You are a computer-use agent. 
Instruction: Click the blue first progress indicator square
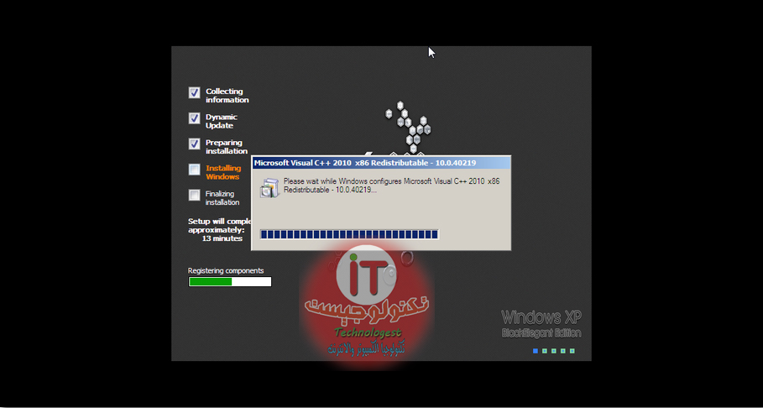536,351
